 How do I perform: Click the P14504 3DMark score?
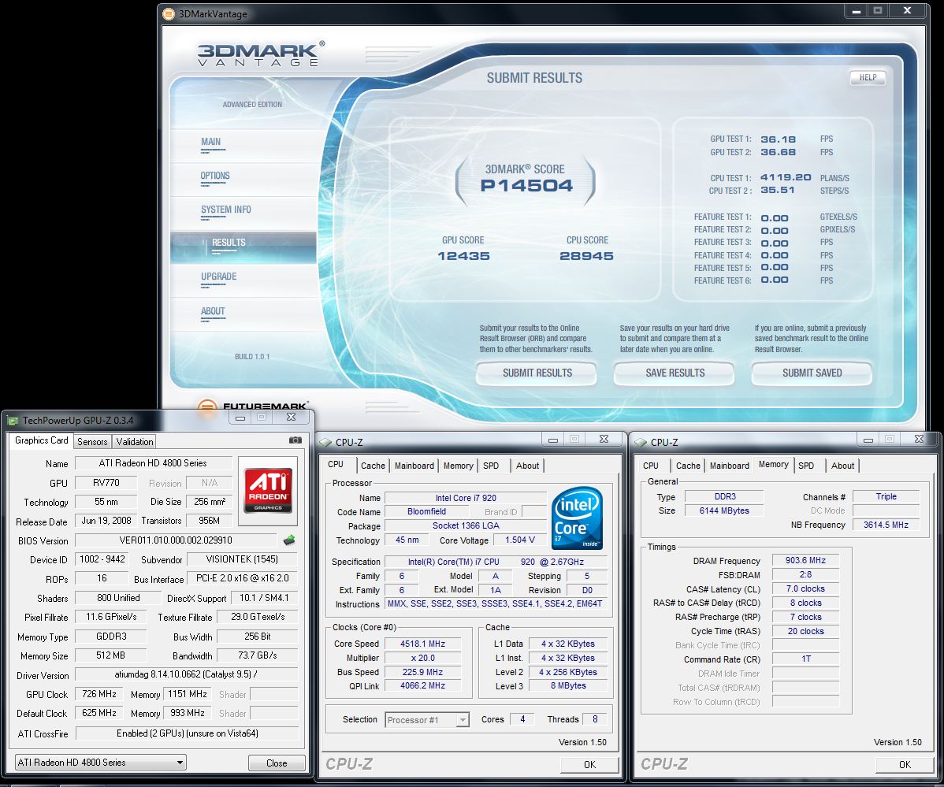[526, 185]
